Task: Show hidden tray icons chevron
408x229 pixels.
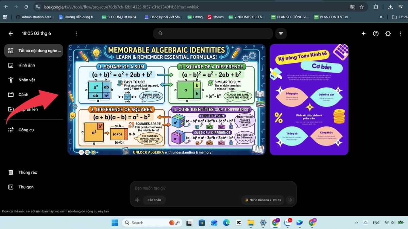Action: pyautogui.click(x=356, y=223)
